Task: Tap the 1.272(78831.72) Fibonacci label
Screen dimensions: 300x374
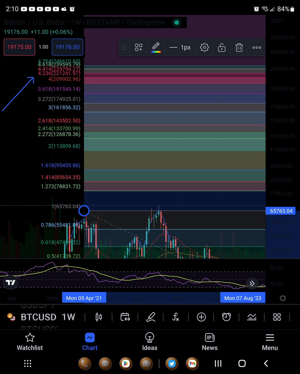Action: tap(61, 186)
